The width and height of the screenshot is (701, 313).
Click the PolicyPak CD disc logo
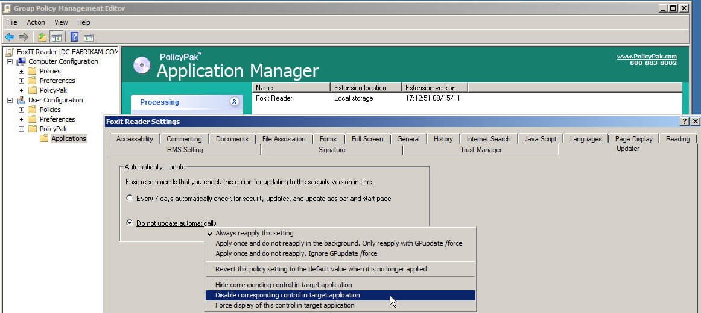click(142, 66)
